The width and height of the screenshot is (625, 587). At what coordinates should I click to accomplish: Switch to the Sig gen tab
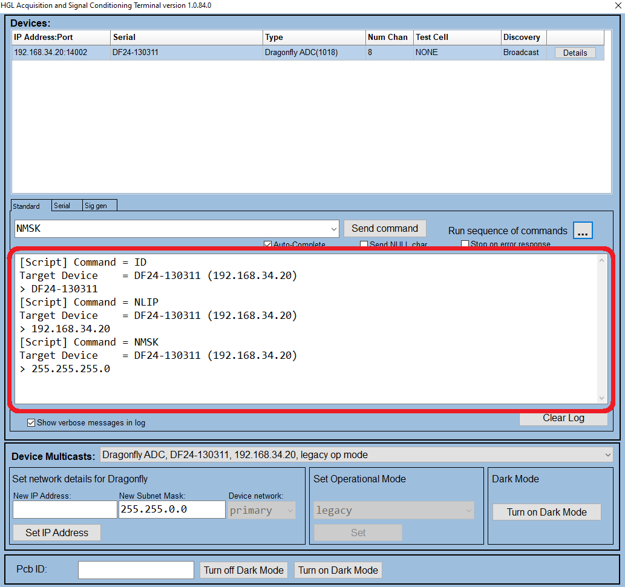[100, 205]
